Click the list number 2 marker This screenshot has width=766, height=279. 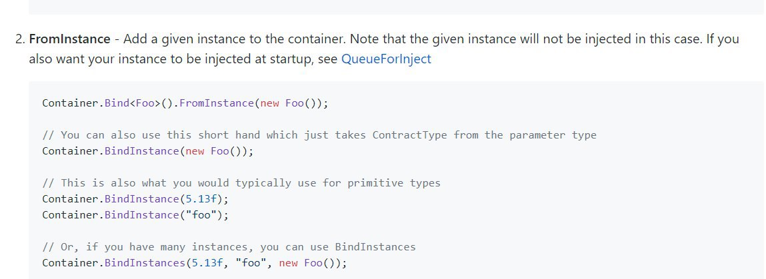19,39
